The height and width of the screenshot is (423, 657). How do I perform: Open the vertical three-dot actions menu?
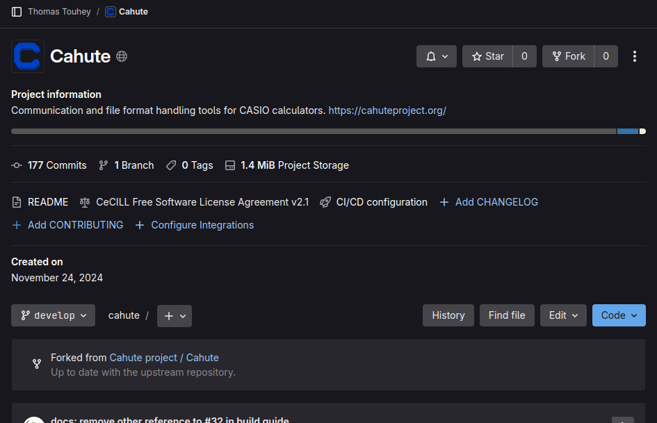(634, 56)
